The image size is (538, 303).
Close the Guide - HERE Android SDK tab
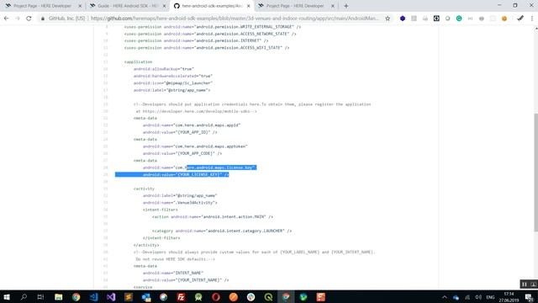165,6
